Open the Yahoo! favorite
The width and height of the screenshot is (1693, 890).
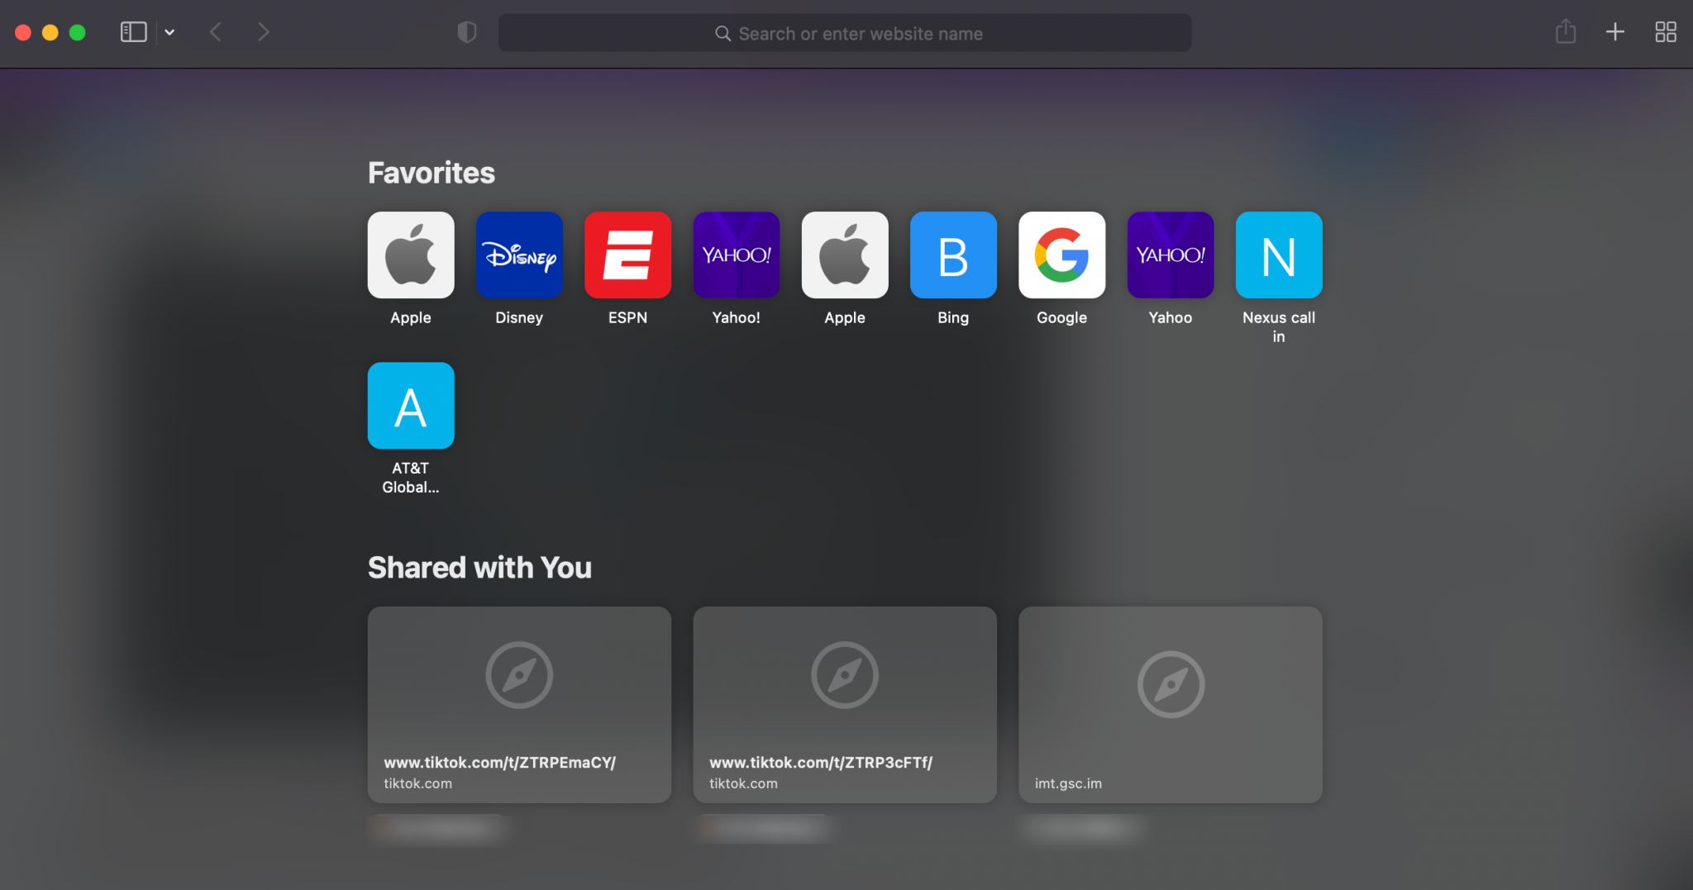pos(735,255)
